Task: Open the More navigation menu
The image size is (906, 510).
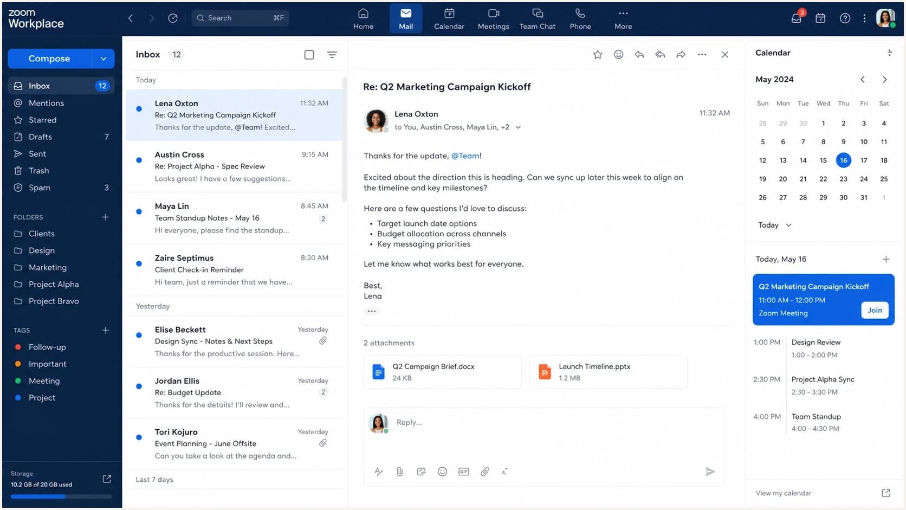Action: [x=623, y=18]
